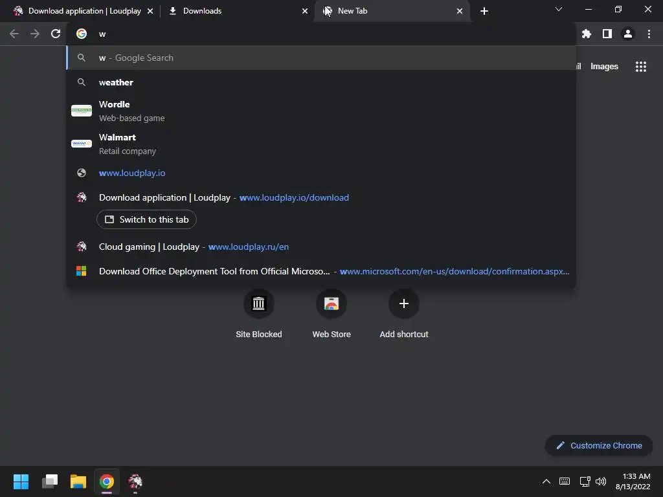
Task: Select the 'weather' search suggestion
Action: click(x=321, y=82)
